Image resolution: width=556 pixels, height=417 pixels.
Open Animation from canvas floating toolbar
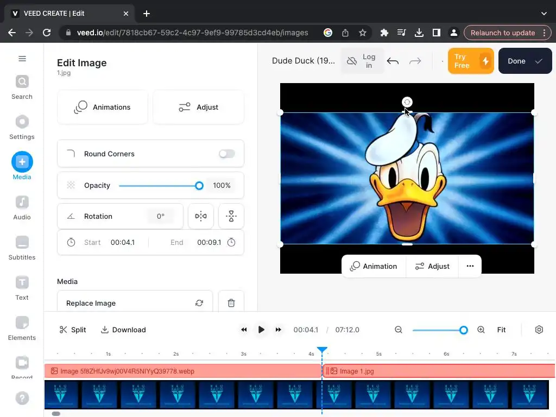[374, 266]
